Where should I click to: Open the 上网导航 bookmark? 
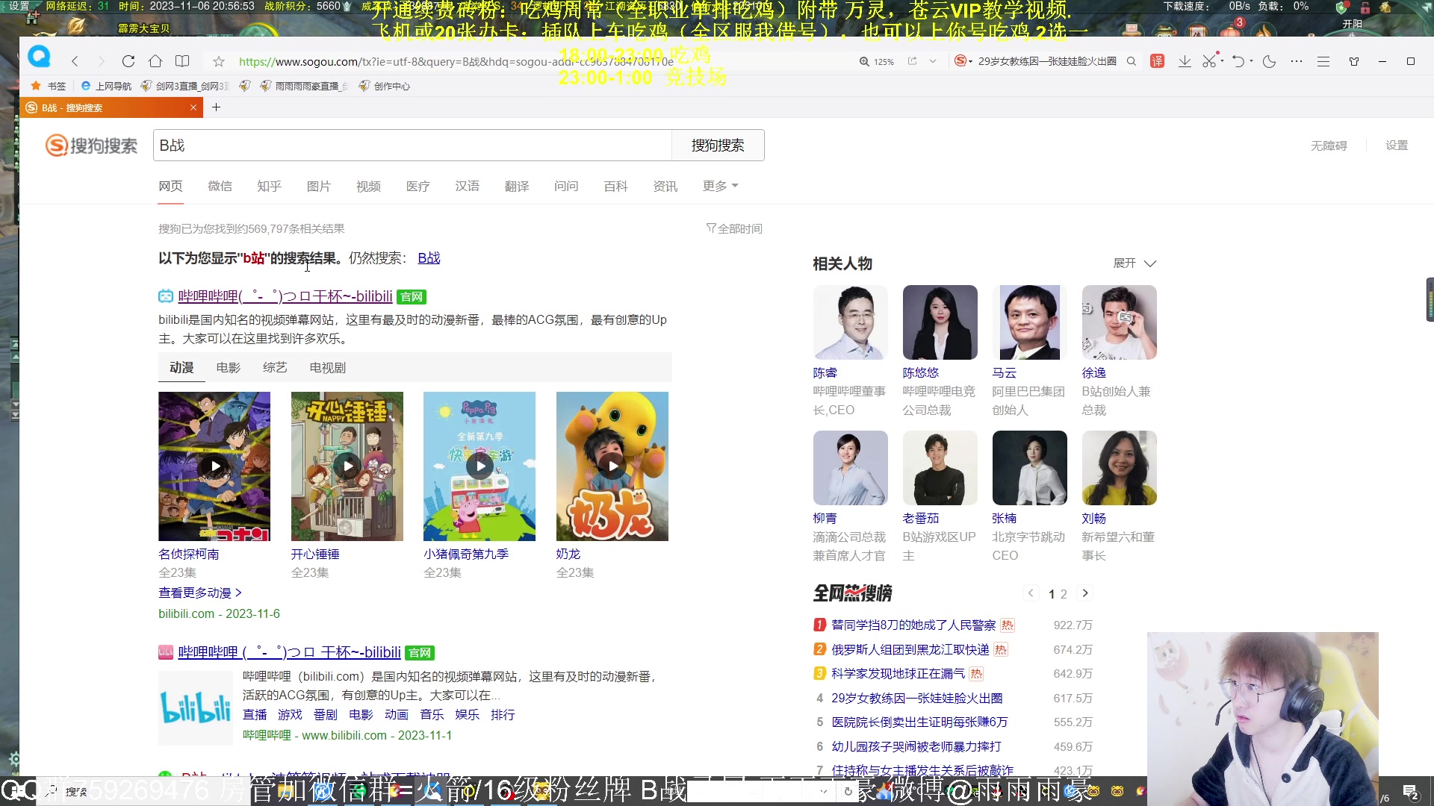pyautogui.click(x=106, y=86)
